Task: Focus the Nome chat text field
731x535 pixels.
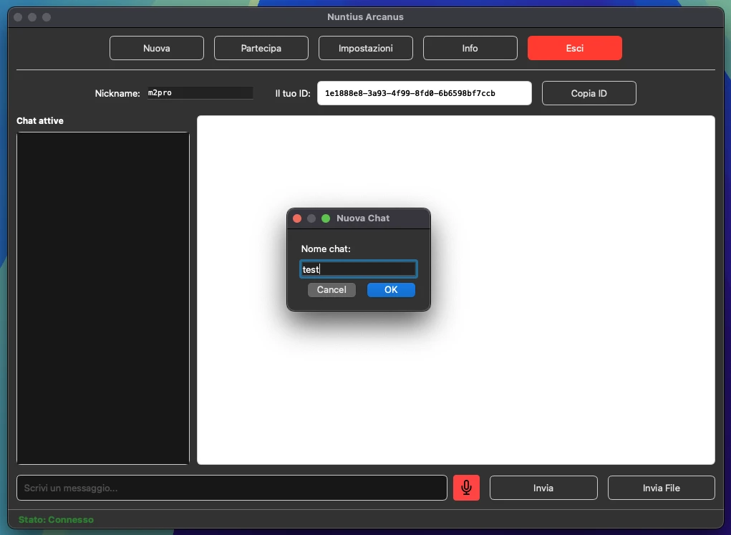Action: click(x=358, y=269)
